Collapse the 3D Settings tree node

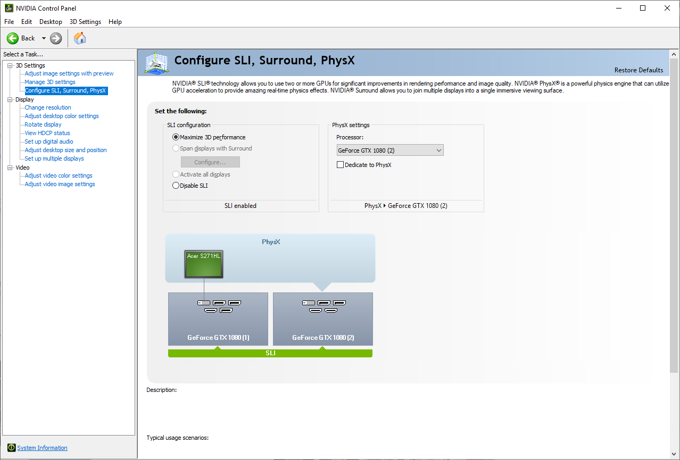click(x=10, y=65)
